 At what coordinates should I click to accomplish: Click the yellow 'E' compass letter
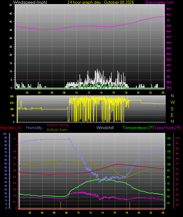tap(172, 115)
